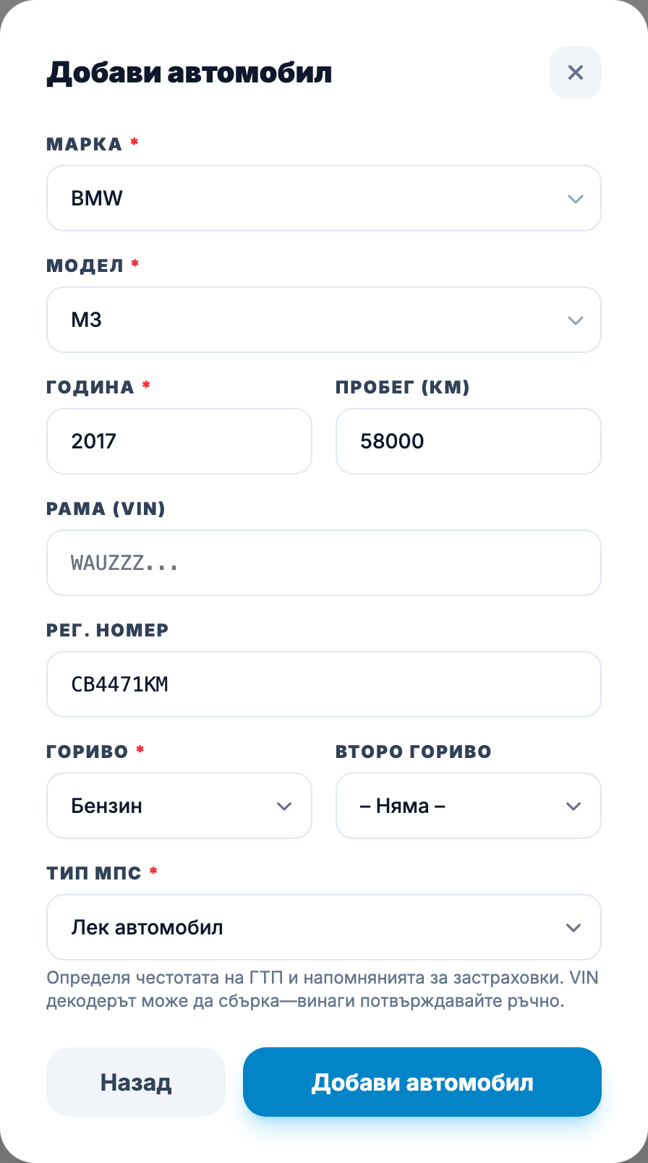The image size is (648, 1163).
Task: Click into the empty Рама (VIN) field
Action: [x=324, y=563]
